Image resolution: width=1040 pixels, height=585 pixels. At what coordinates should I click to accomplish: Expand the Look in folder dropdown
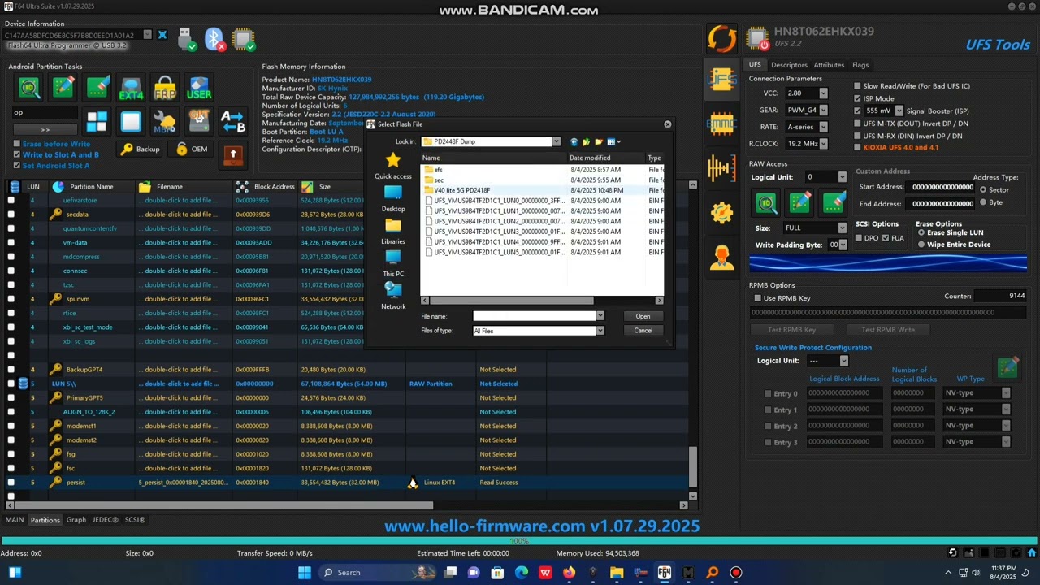click(556, 142)
